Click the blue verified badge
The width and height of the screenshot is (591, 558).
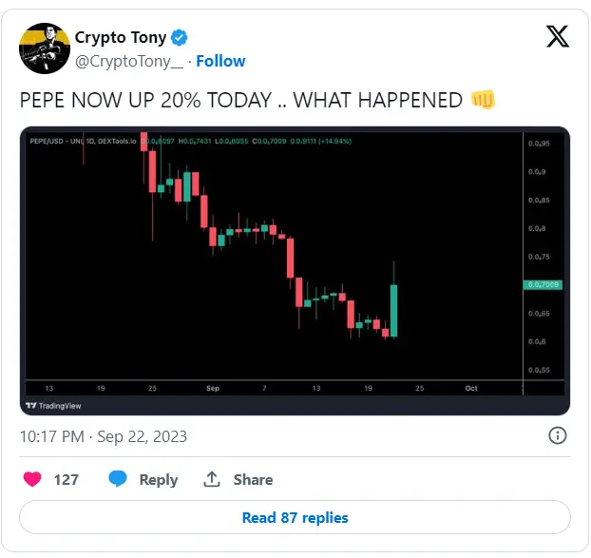coord(179,37)
